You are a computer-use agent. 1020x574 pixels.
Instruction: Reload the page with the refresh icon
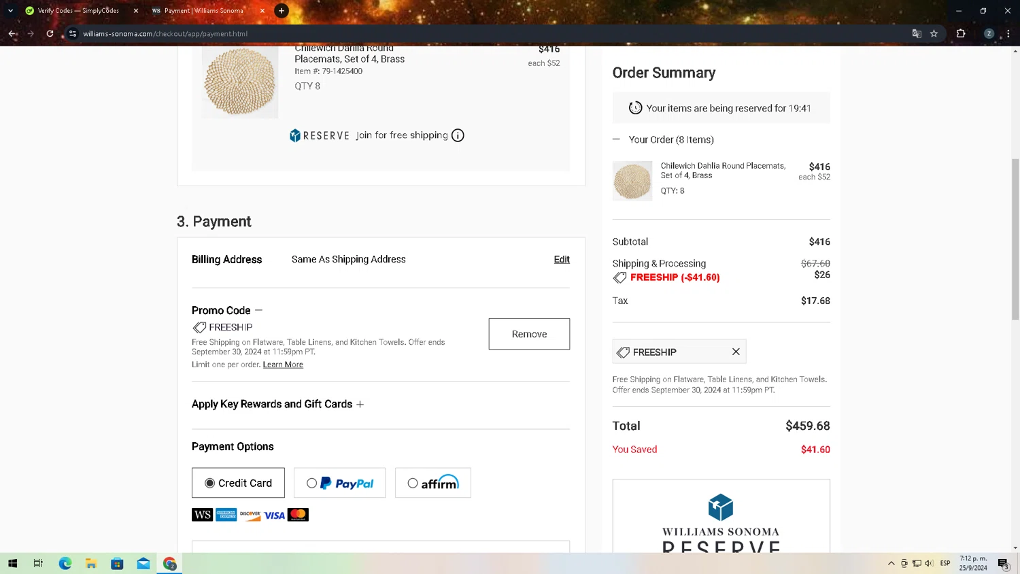coord(50,33)
